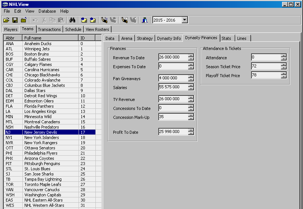Switch to the Schedule tab
The image size is (303, 209).
(73, 29)
